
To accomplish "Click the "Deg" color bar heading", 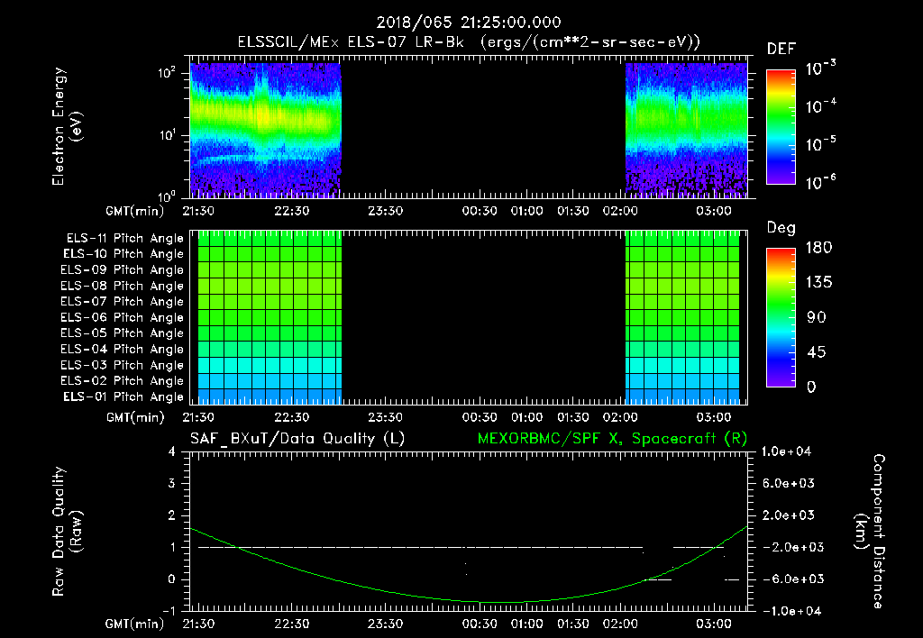I will [x=781, y=228].
